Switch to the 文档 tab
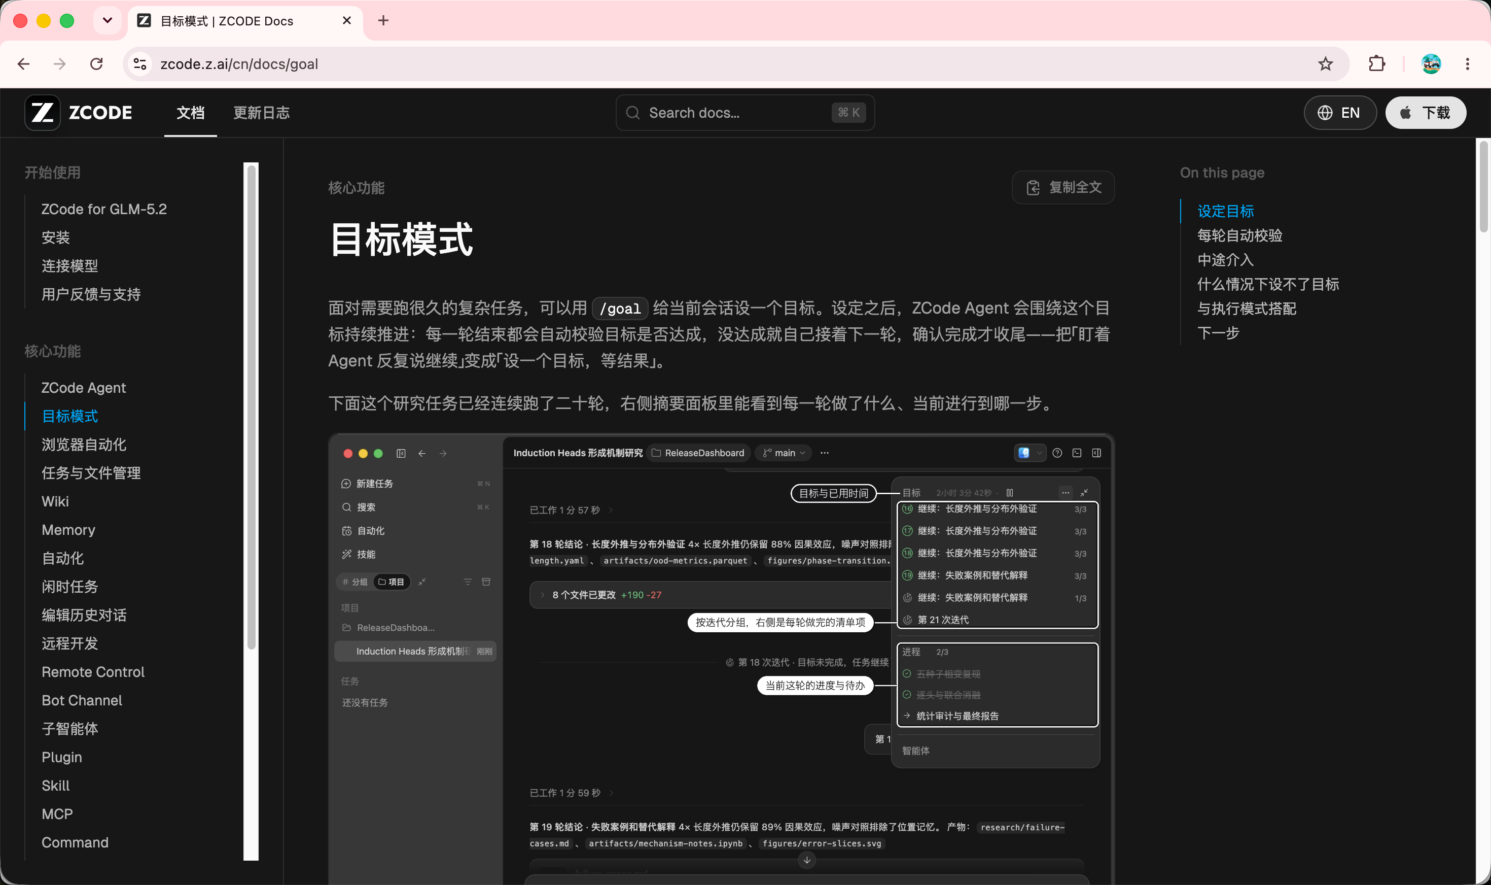Screen dimensions: 1491x885 pos(191,113)
